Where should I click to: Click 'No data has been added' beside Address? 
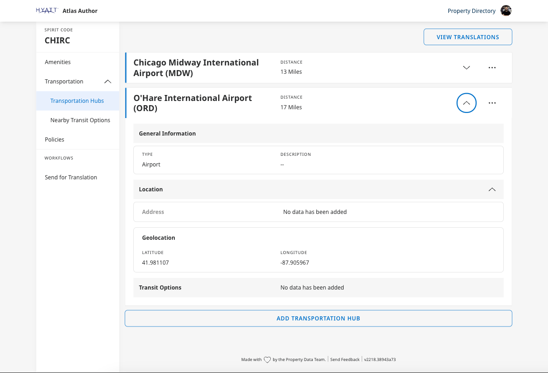[x=315, y=212]
